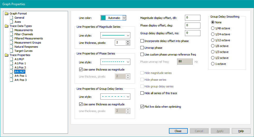Click the page icon beside Filtered Measurements
254x137 pixels.
tap(11, 38)
